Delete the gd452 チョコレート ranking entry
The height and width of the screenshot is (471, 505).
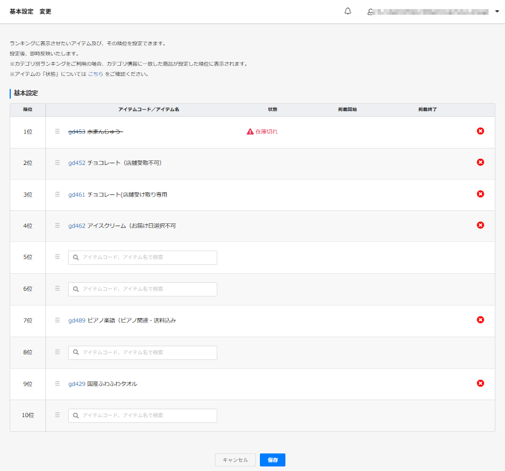(480, 162)
